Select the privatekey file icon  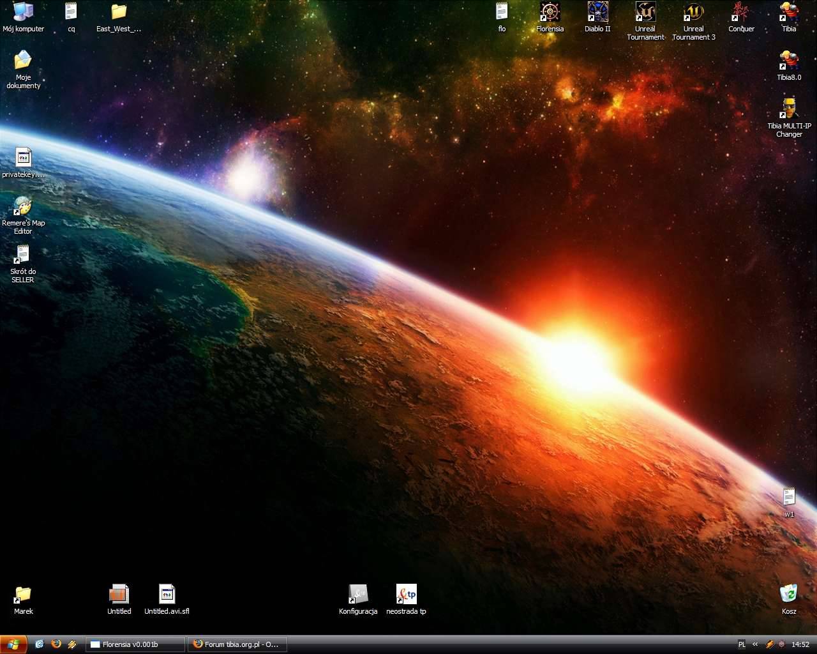pos(23,163)
